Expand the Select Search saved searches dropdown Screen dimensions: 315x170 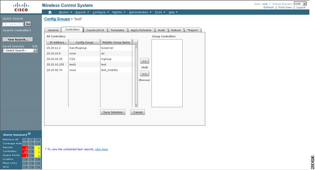click(20, 50)
